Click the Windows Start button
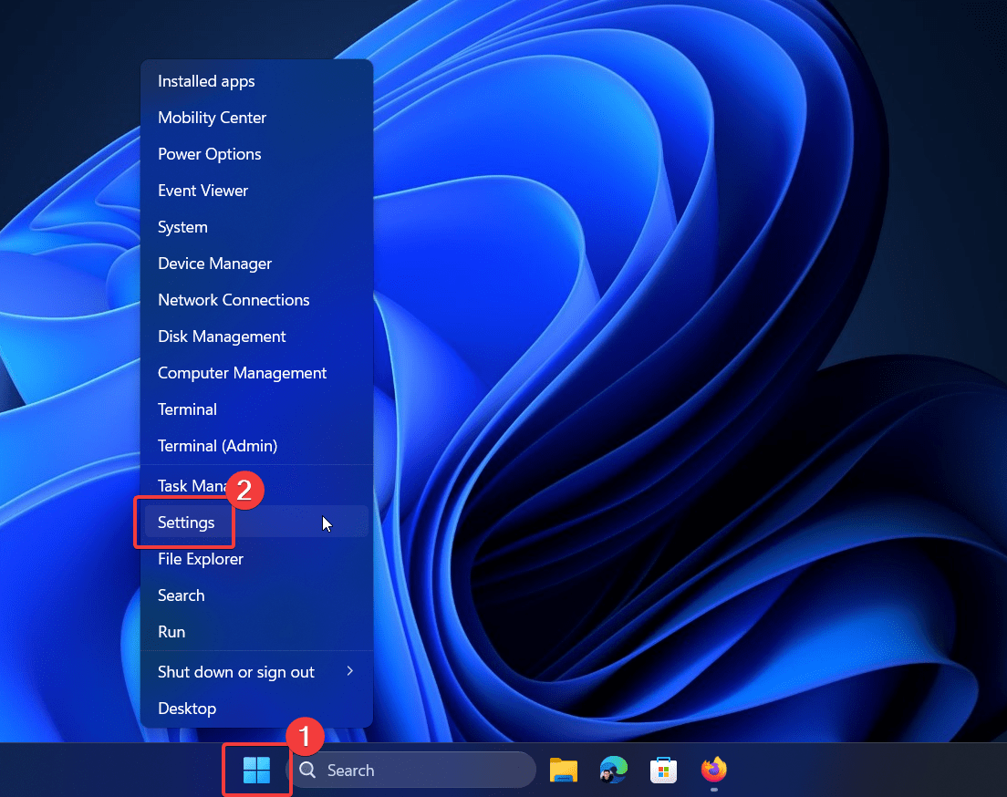The image size is (1007, 797). (x=256, y=771)
